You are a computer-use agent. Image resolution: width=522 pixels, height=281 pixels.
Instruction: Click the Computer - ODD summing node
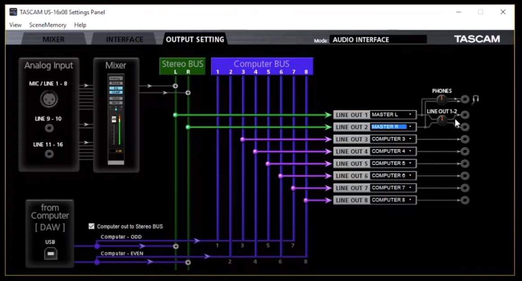(x=176, y=246)
